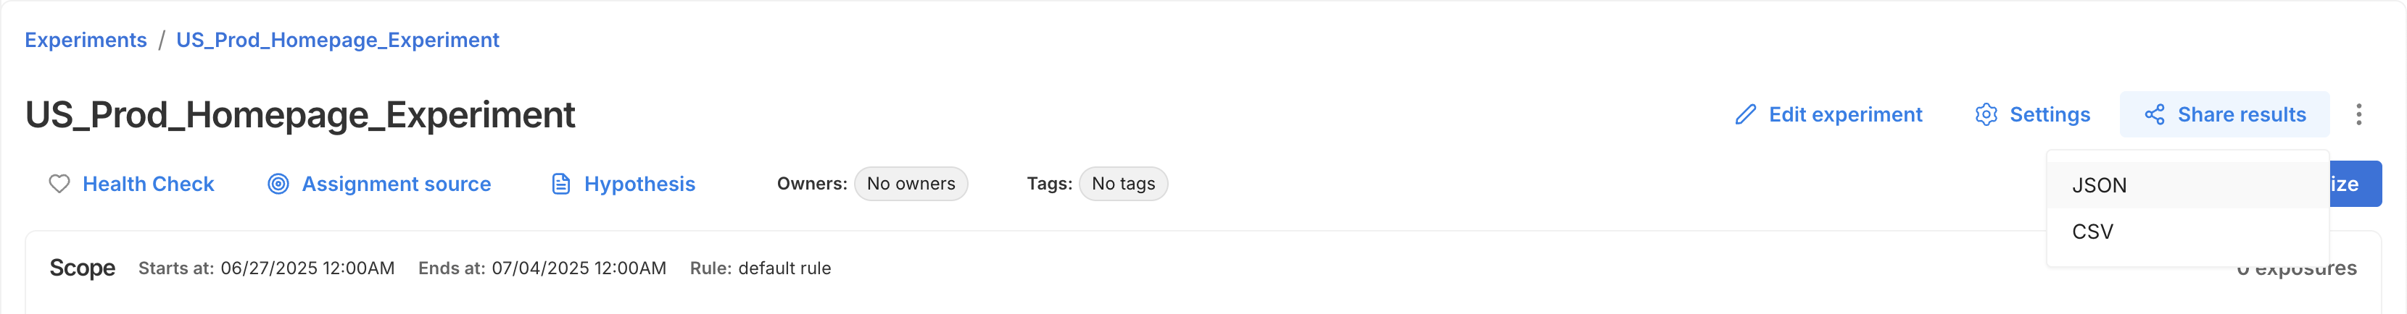
Task: Choose CSV from the export dropdown
Action: 2093,232
